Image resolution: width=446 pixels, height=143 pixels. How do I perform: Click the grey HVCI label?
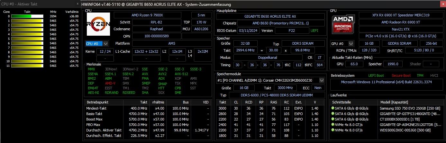(x=434, y=76)
